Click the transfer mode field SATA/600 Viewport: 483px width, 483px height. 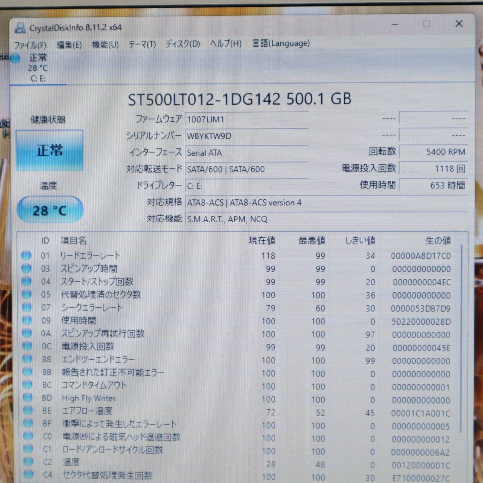pos(247,169)
